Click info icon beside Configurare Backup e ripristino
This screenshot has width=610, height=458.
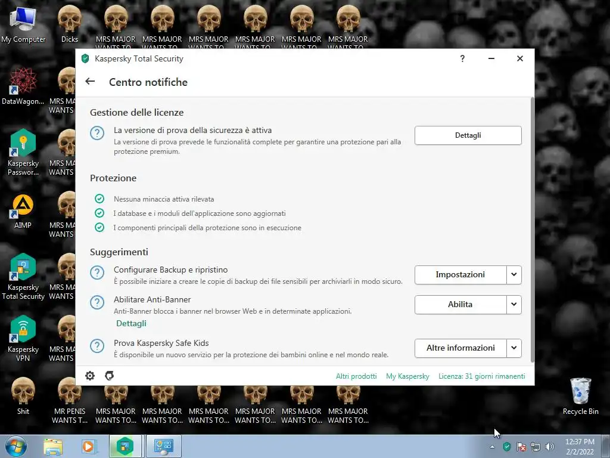click(97, 273)
